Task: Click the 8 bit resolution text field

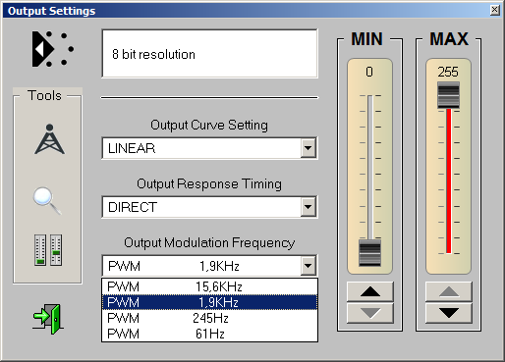Action: click(209, 54)
